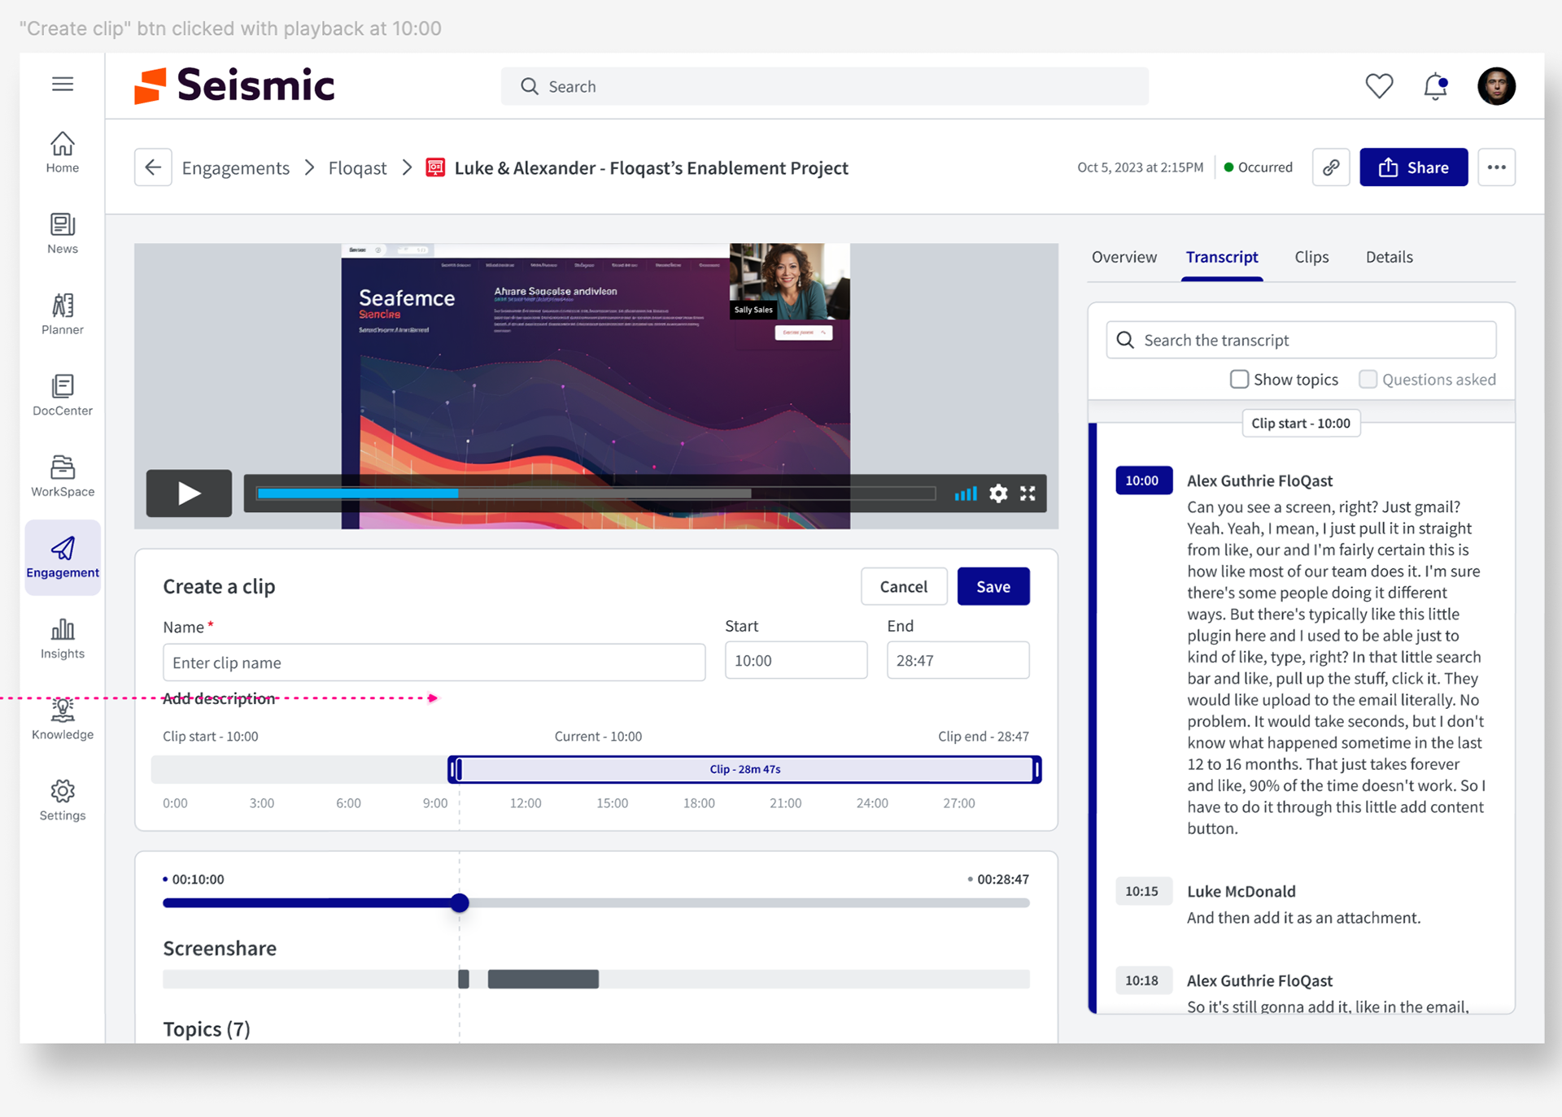Click the video progress bar
This screenshot has width=1562, height=1117.
[596, 493]
